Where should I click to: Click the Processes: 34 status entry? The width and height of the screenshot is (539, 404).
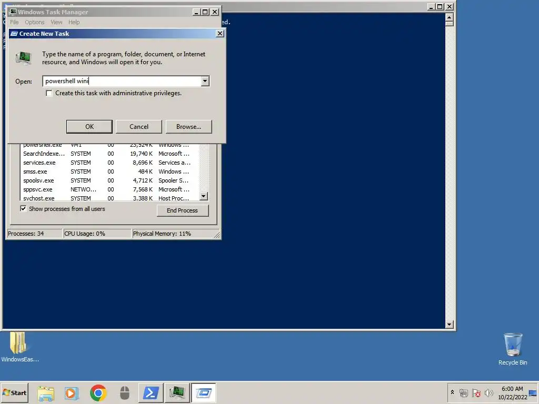point(34,234)
